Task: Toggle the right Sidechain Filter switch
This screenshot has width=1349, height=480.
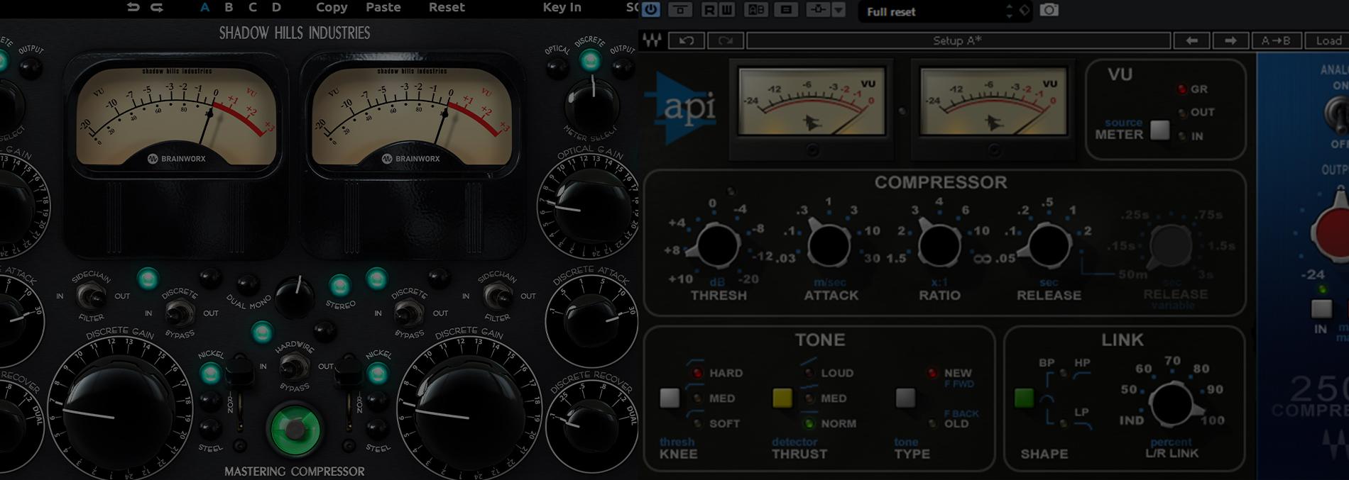Action: point(497,295)
